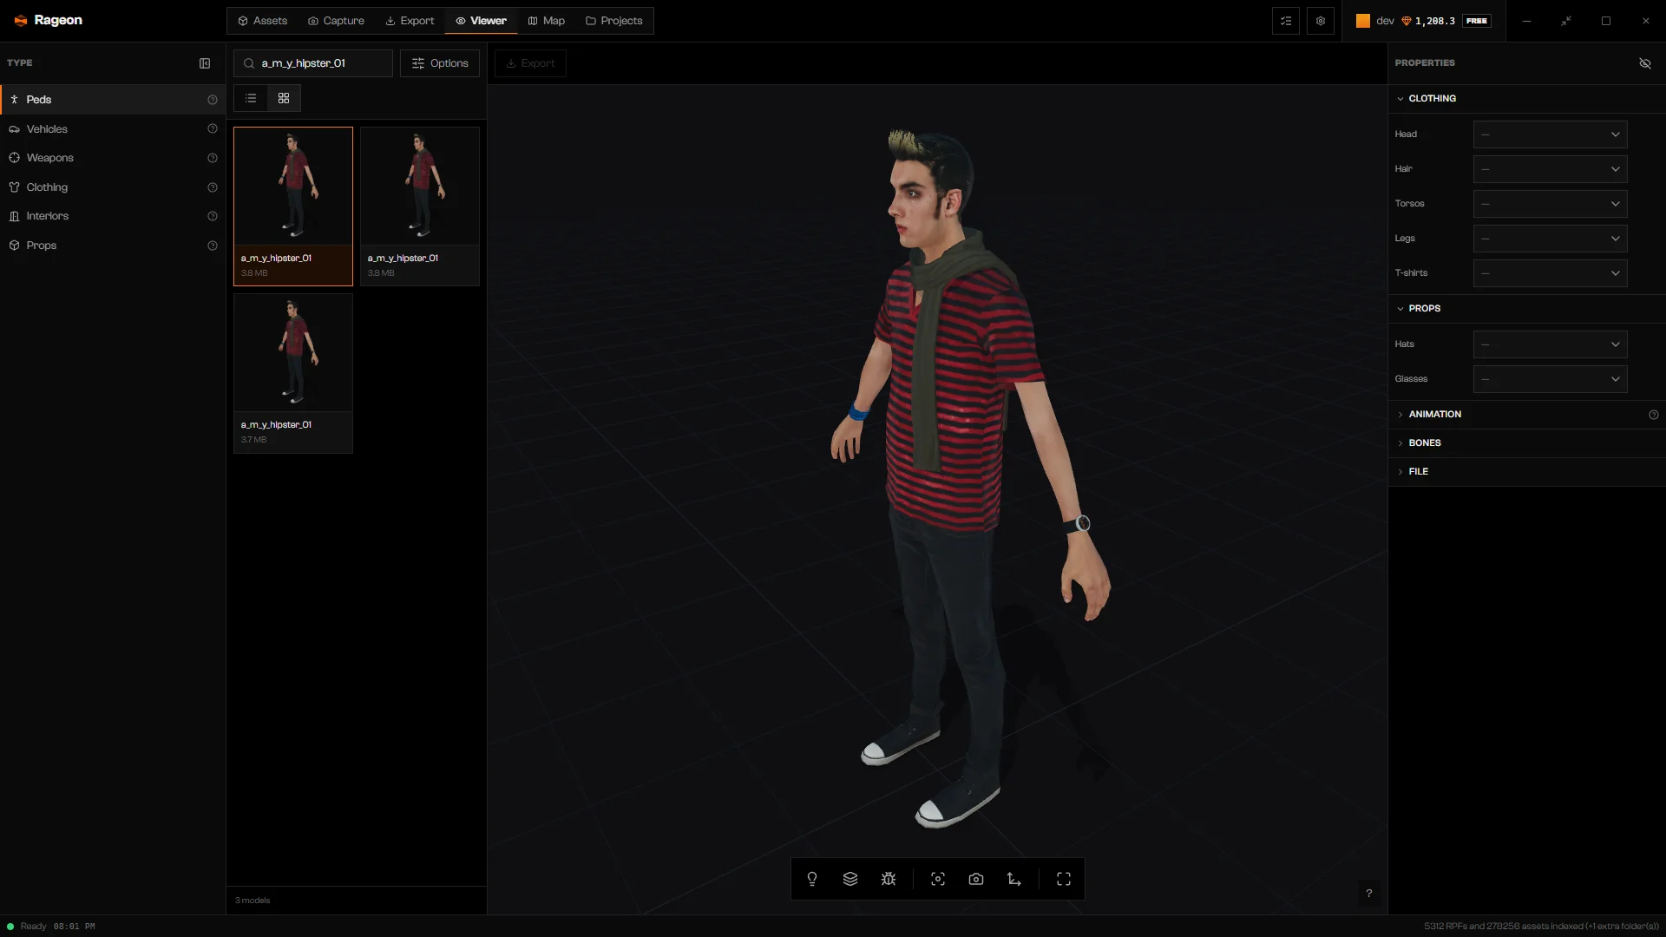
Task: Click the axes gizmo icon in viewer toolbar
Action: tap(1014, 879)
